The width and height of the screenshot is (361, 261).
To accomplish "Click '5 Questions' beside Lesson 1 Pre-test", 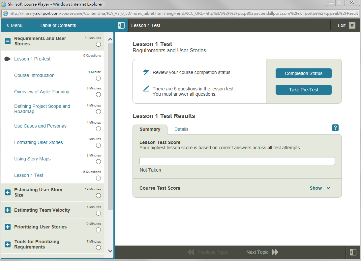I will coord(92,56).
